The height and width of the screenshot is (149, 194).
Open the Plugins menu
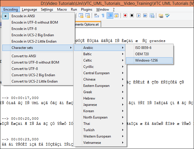[x=86, y=9]
